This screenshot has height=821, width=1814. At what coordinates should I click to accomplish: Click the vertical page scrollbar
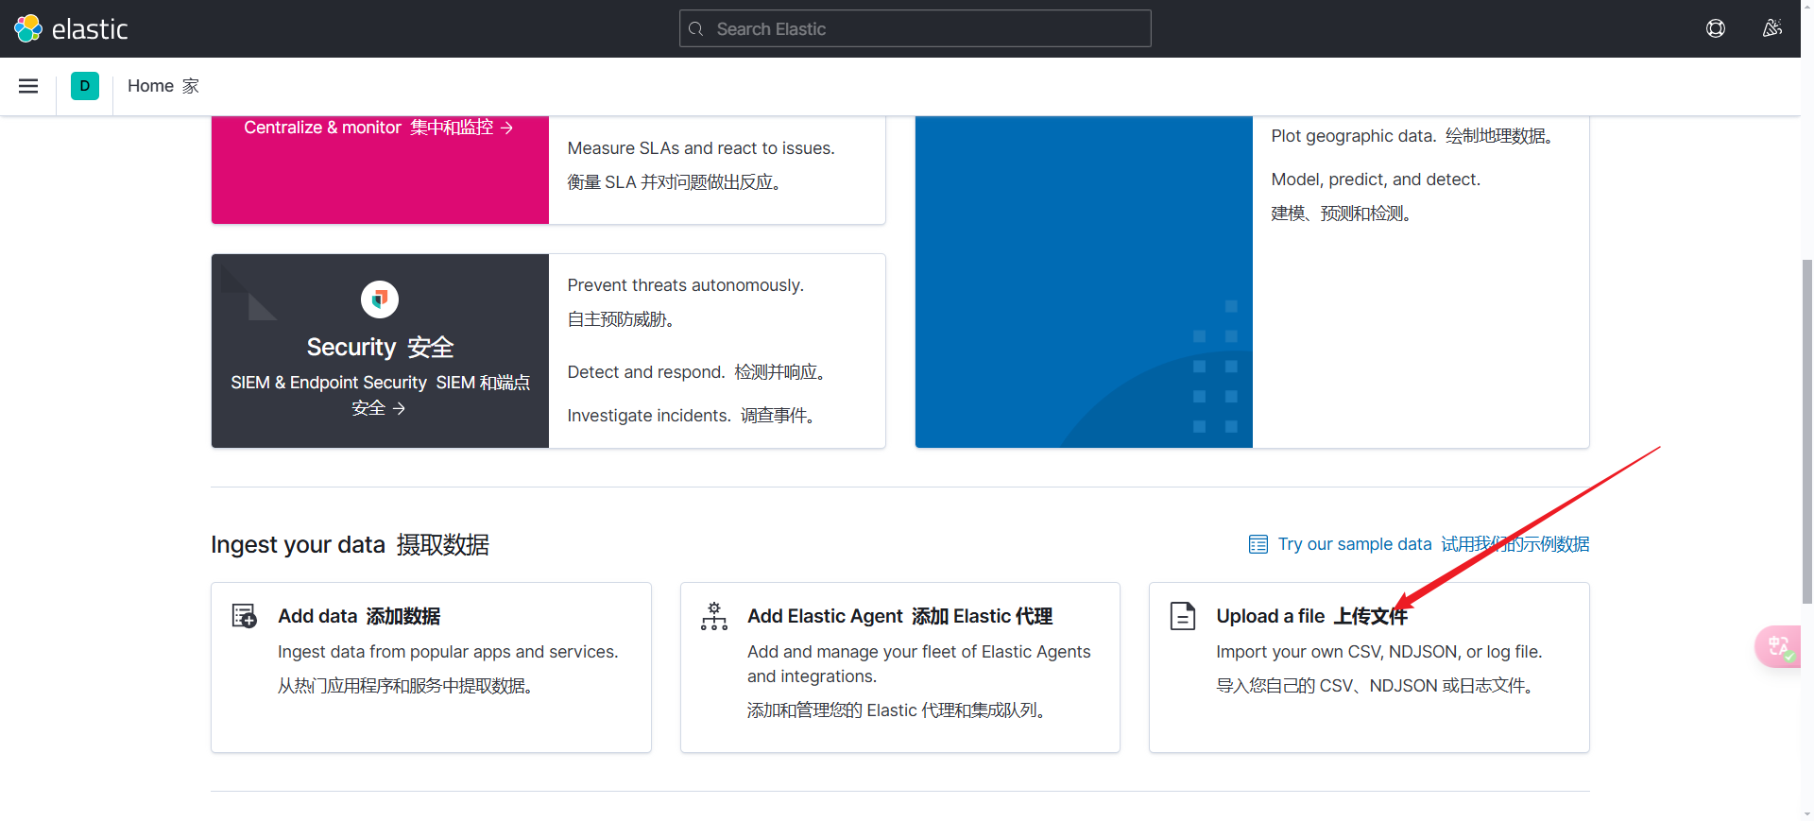(x=1807, y=430)
